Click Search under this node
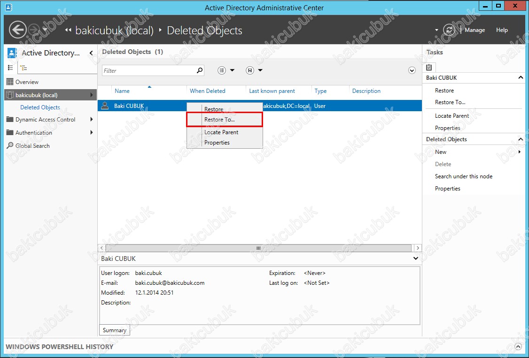Screen dimensions: 529x358 click(464, 176)
